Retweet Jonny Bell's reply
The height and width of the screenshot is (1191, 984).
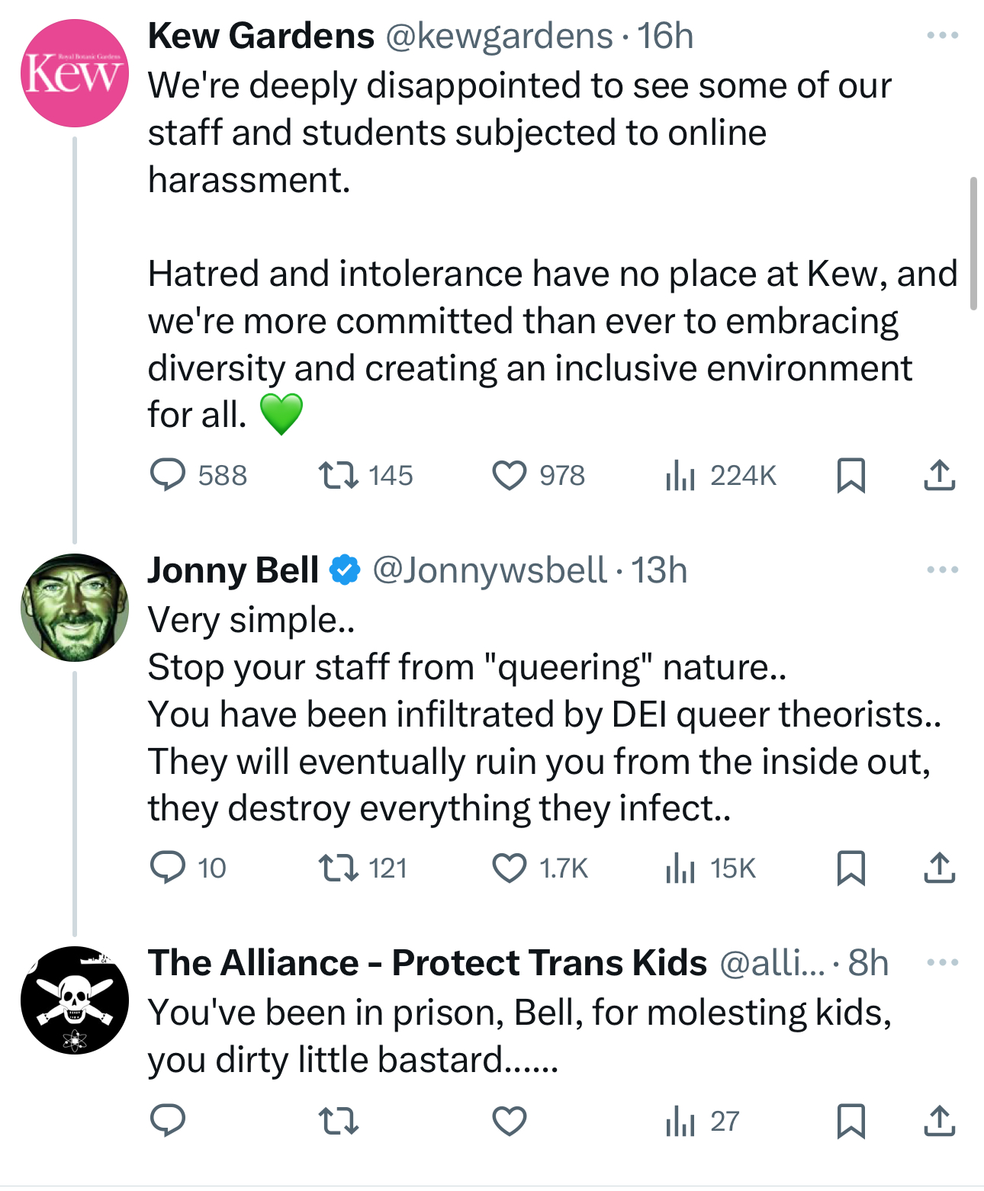(339, 868)
